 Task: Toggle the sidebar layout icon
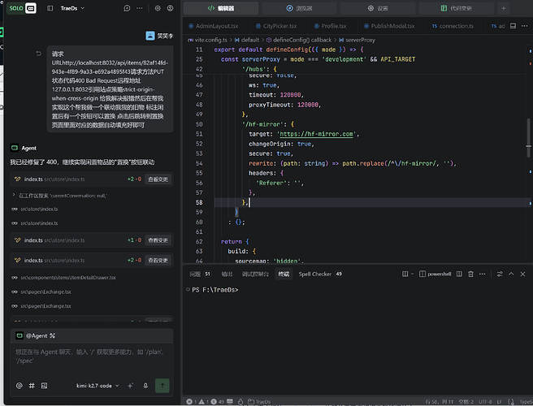50,8
